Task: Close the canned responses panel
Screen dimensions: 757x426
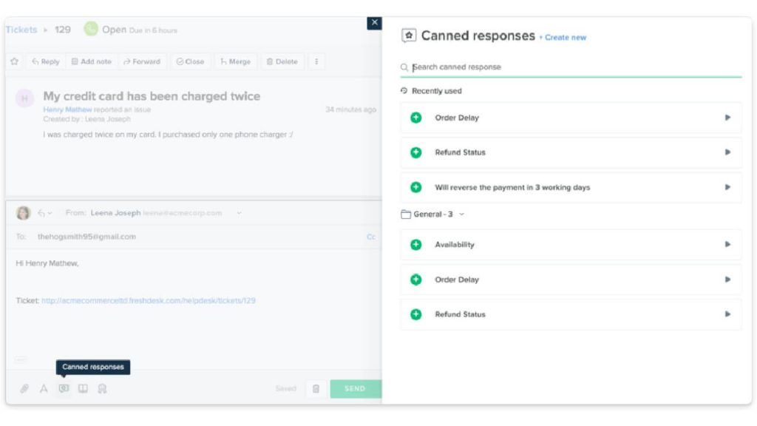Action: (x=374, y=23)
